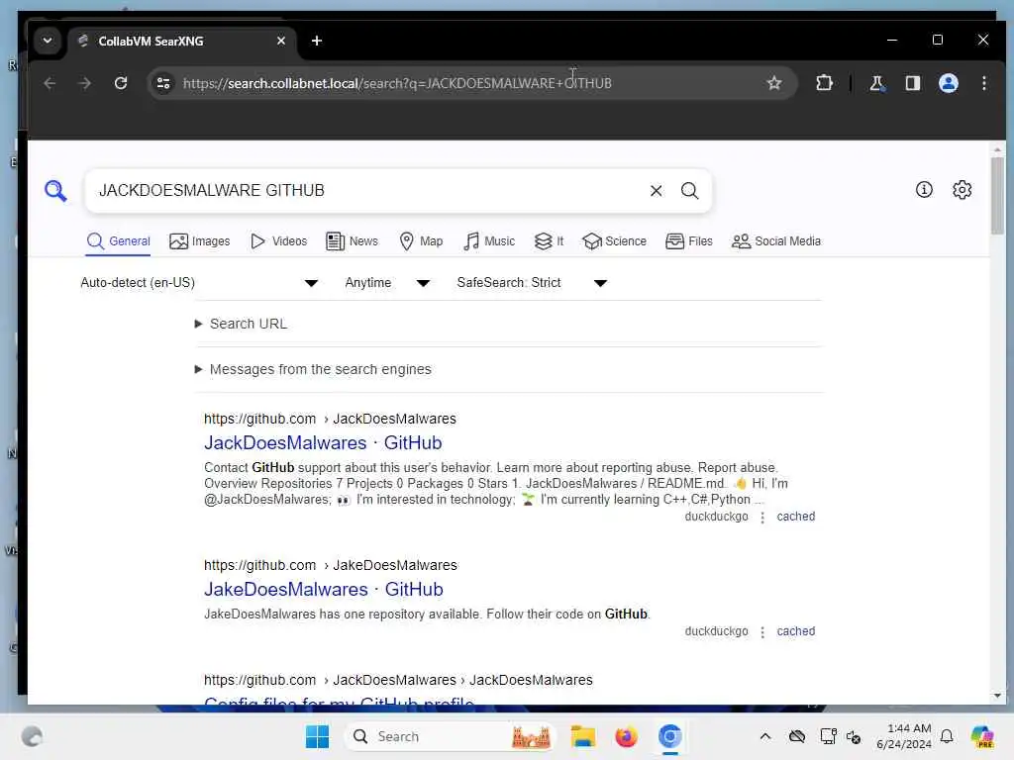Open Chrome three-dot menu
Image resolution: width=1014 pixels, height=760 pixels.
983,83
